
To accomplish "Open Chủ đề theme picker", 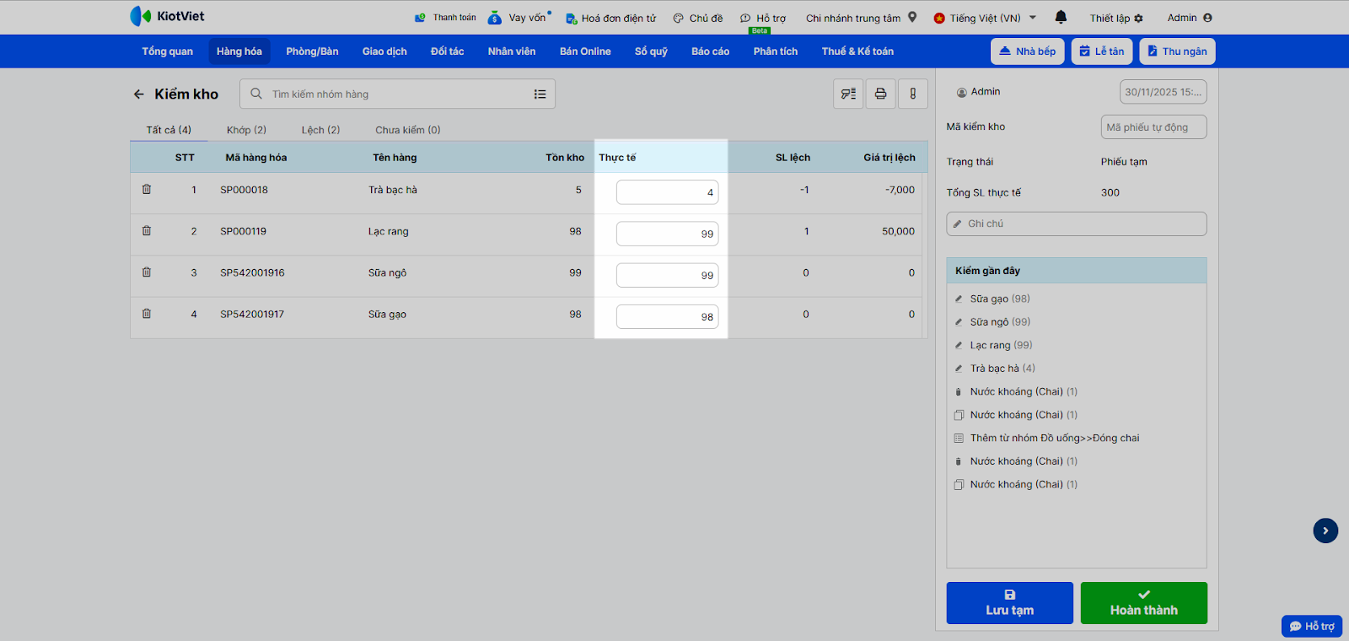I will coord(698,18).
